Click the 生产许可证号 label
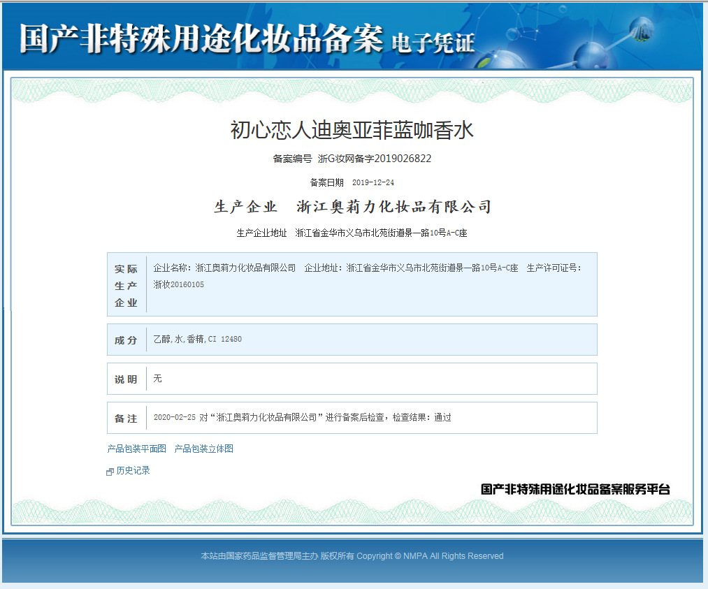Viewport: 708px width, 589px height. coord(554,268)
